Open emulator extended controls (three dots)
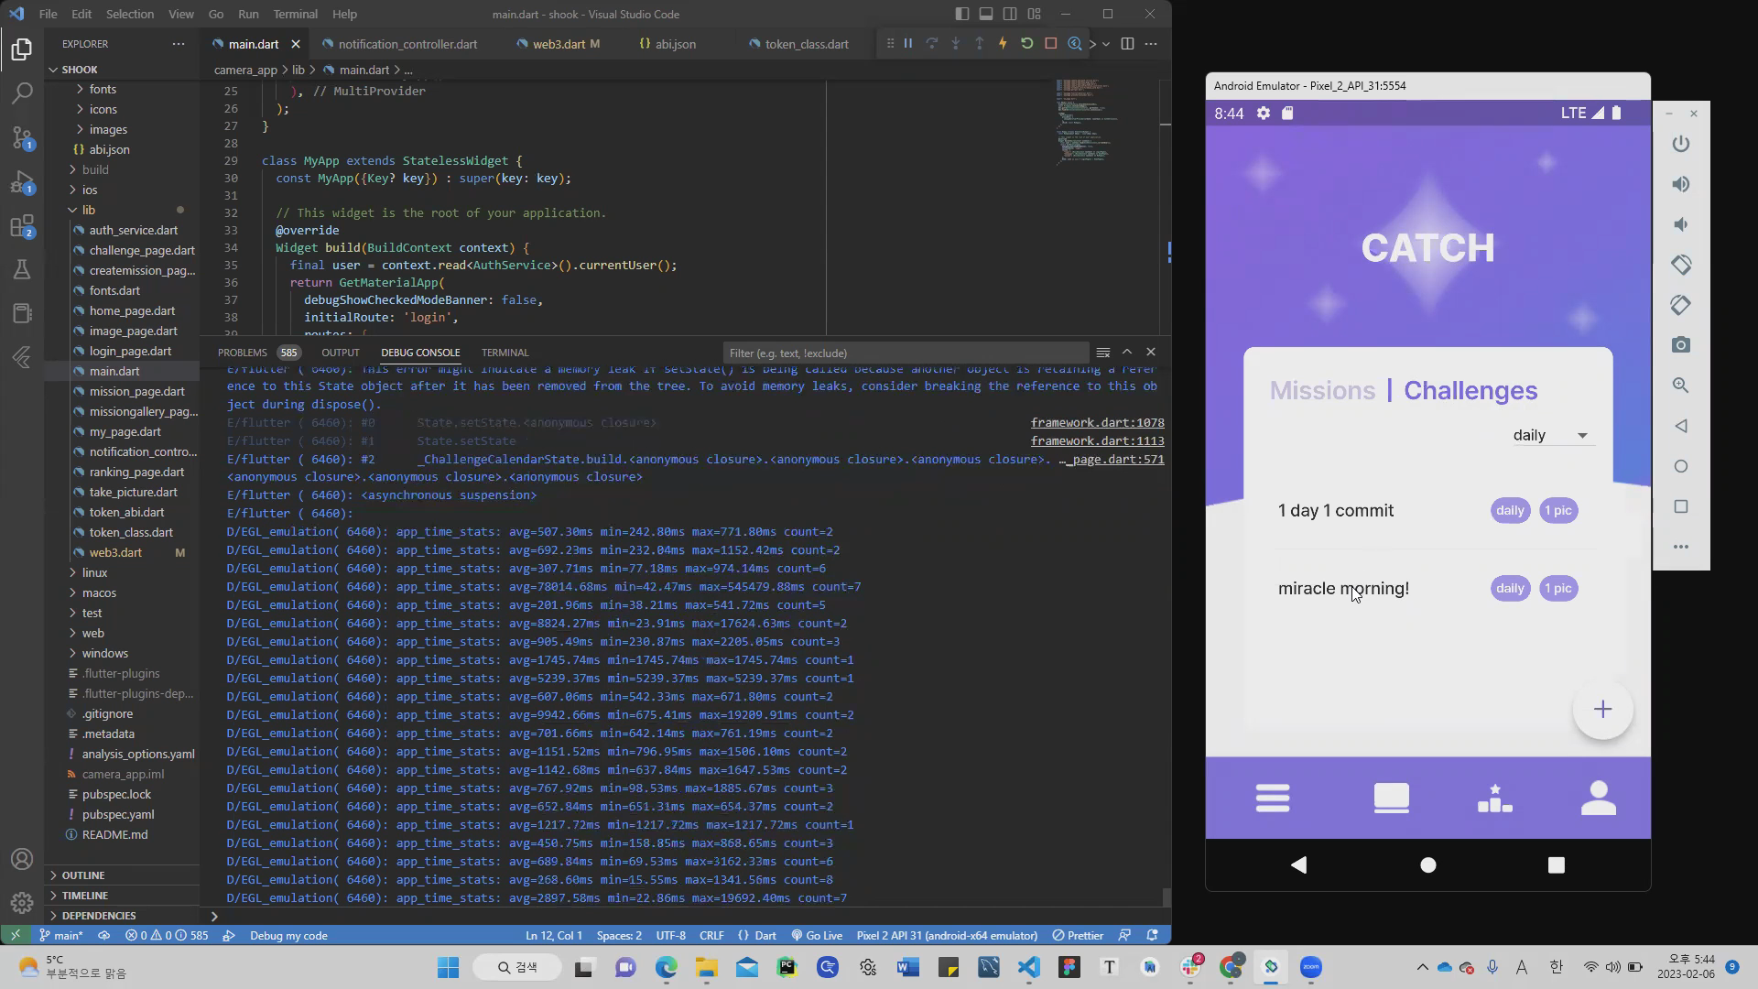Image resolution: width=1758 pixels, height=989 pixels. (x=1680, y=547)
